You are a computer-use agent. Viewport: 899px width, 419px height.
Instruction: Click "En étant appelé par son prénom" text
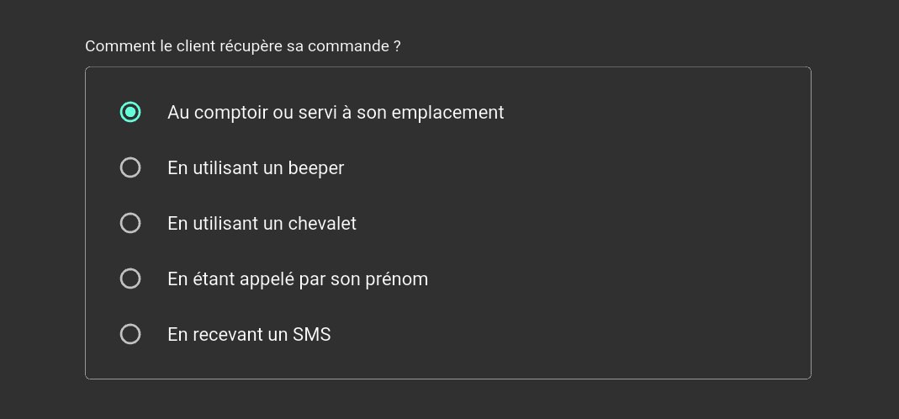click(x=298, y=279)
